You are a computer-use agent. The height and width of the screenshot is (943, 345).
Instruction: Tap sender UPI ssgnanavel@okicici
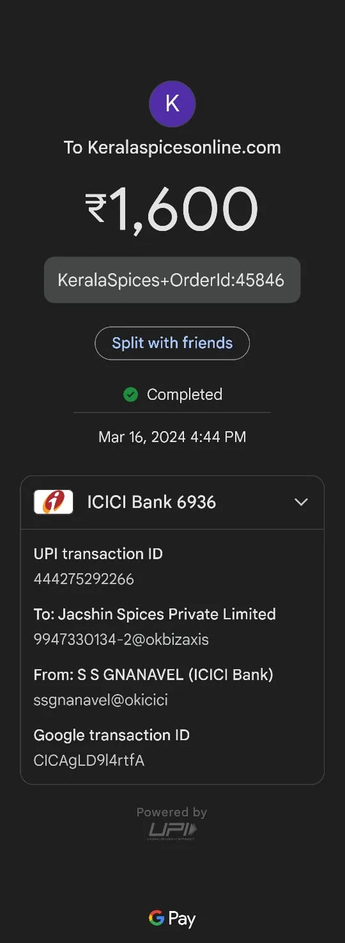[x=100, y=700]
